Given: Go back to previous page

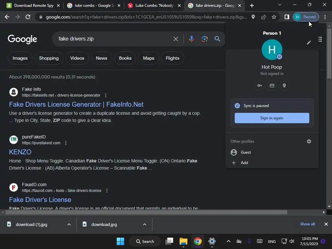Looking at the screenshot, I should pyautogui.click(x=7, y=17).
